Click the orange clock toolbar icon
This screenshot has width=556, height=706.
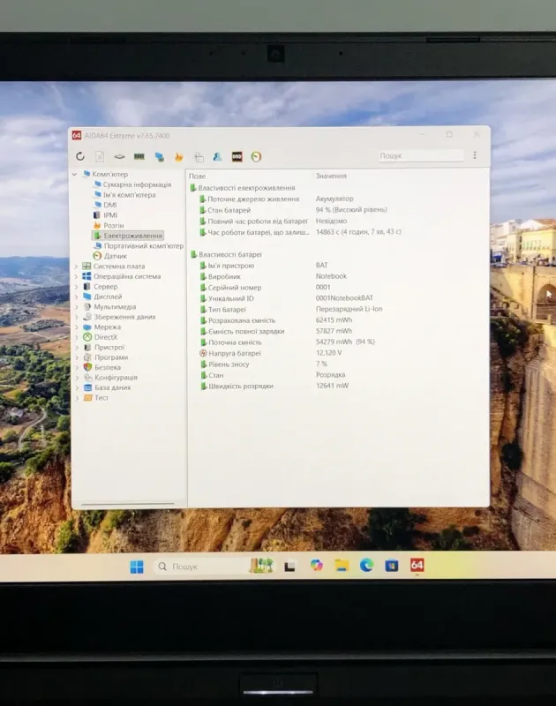[256, 156]
